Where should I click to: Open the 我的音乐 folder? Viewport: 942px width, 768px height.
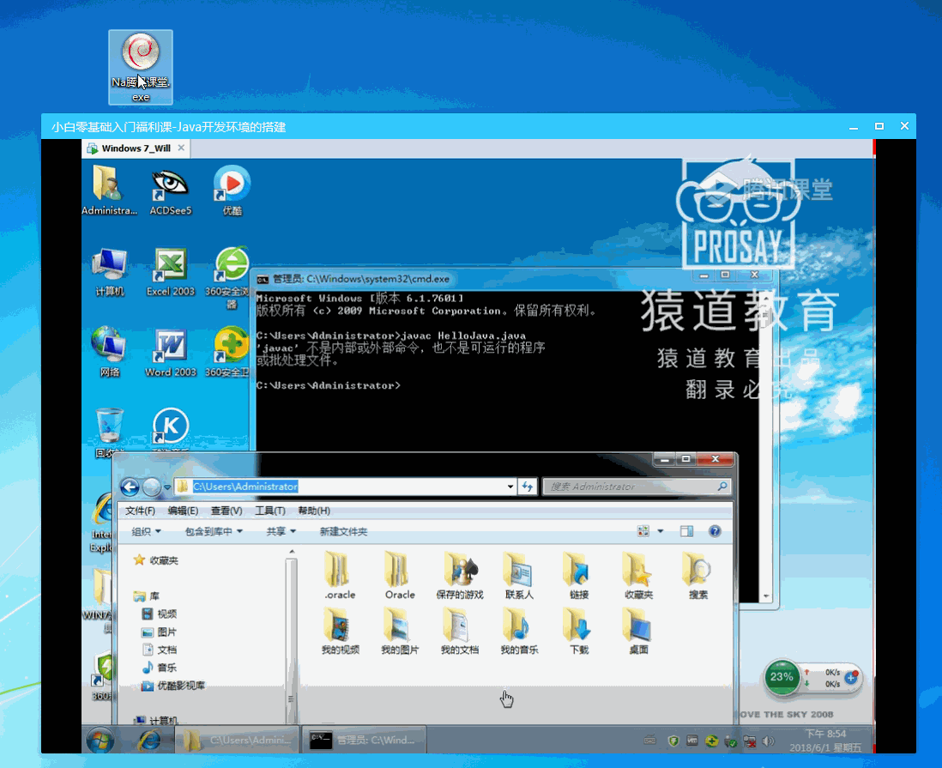click(519, 631)
